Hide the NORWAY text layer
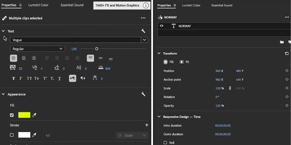Screen dimensions: 291x145 (x=162, y=26)
